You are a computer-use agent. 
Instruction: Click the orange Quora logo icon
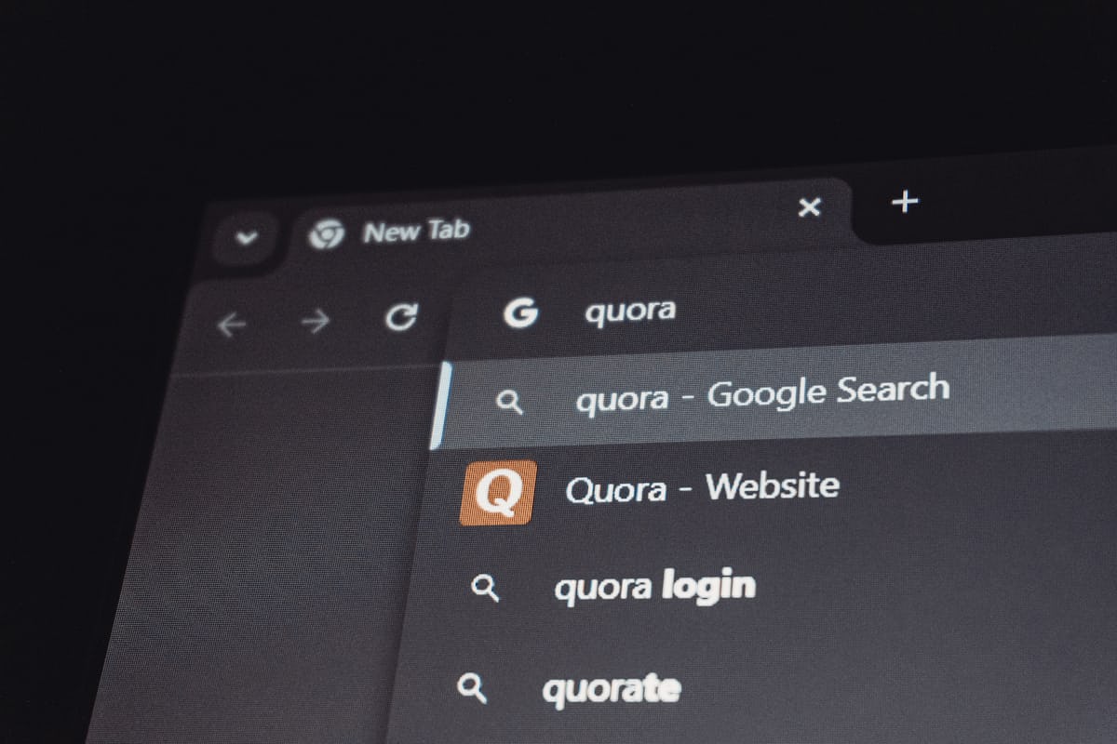tap(498, 493)
